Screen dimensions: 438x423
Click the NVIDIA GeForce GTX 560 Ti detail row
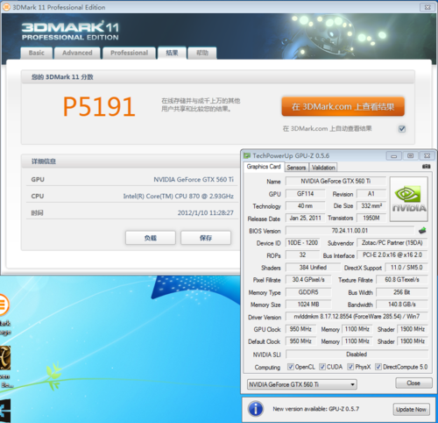pos(132,179)
